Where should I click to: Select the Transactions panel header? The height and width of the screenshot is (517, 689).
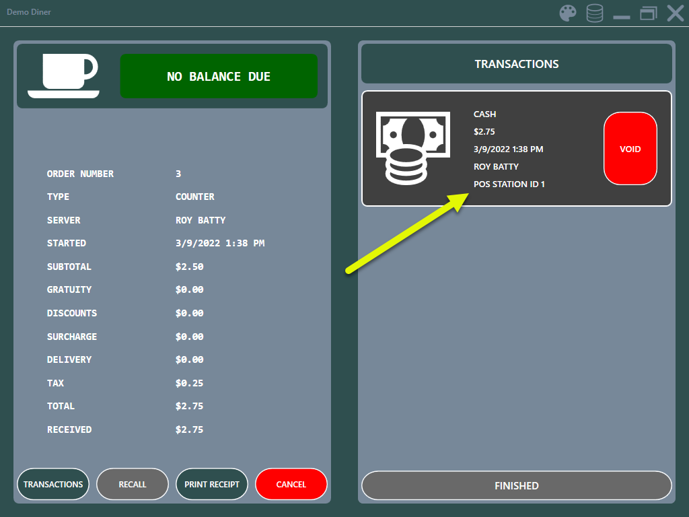[517, 64]
